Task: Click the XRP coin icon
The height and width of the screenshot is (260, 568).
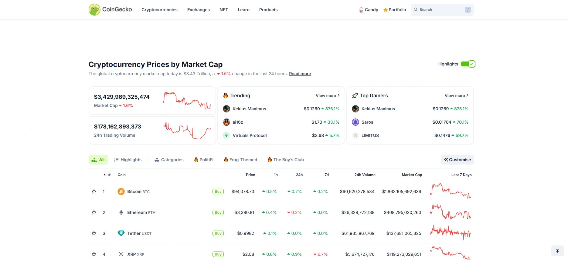Action: point(121,254)
